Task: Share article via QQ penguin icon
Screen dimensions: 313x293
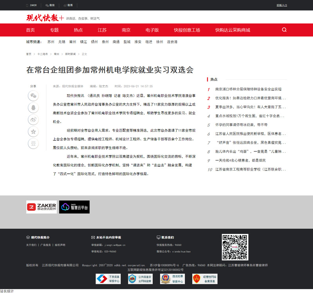Action: click(34, 108)
